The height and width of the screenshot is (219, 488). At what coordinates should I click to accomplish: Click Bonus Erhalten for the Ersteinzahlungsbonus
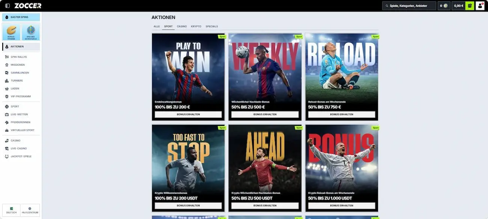pyautogui.click(x=188, y=114)
